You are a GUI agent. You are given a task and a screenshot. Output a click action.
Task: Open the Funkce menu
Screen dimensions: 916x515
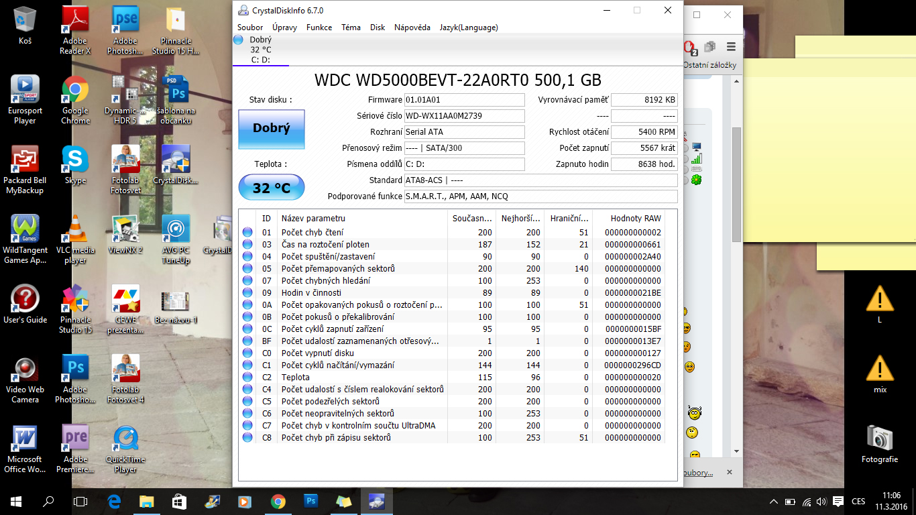(x=319, y=27)
